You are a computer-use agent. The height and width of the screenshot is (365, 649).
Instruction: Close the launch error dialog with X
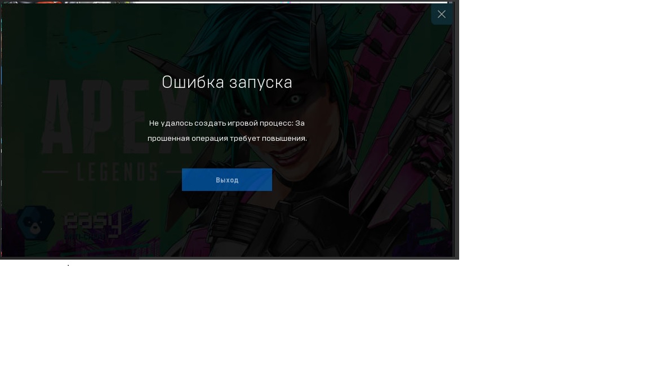point(442,14)
